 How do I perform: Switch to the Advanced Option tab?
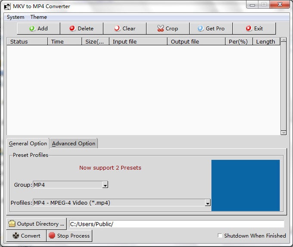(x=74, y=144)
